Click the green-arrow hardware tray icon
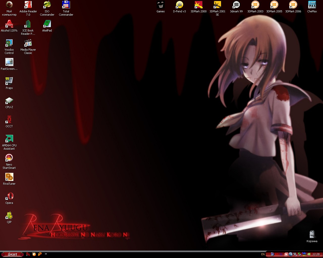 pyautogui.click(x=300, y=254)
